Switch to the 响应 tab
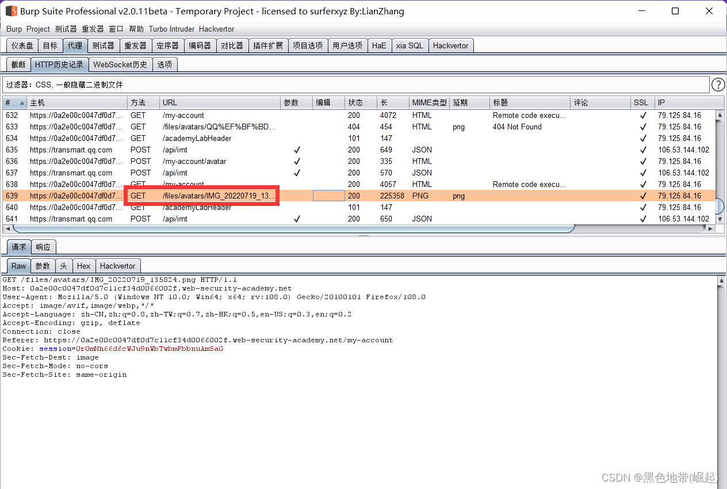This screenshot has height=489, width=727. [x=43, y=247]
